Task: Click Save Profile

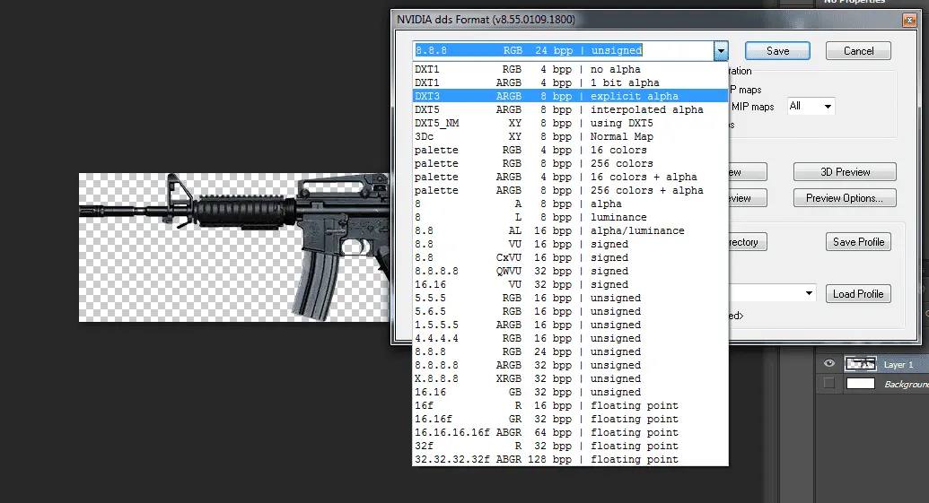Action: click(x=858, y=242)
